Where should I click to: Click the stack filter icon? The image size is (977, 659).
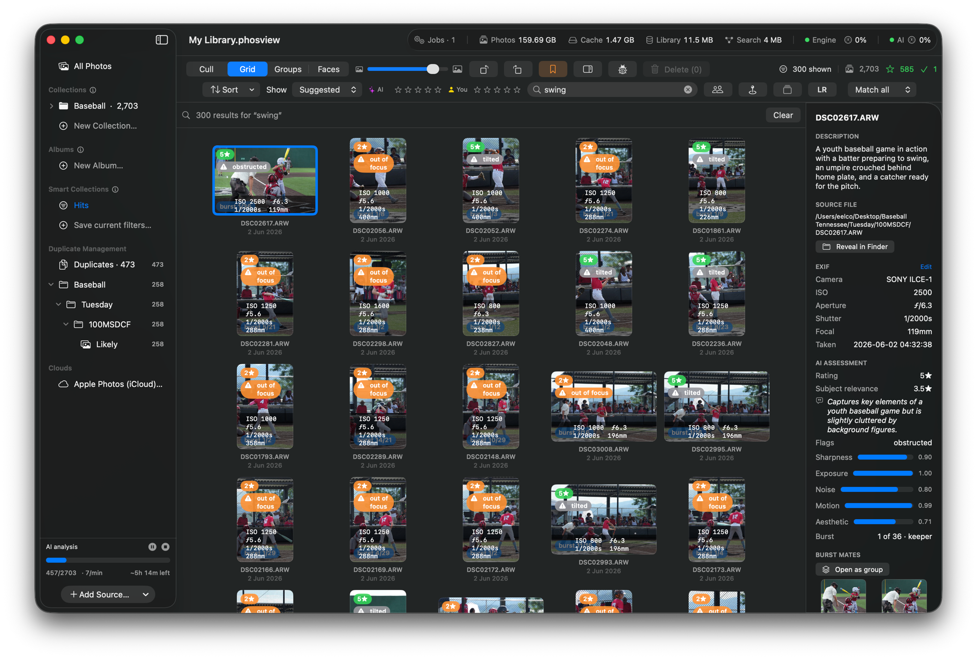(x=787, y=90)
